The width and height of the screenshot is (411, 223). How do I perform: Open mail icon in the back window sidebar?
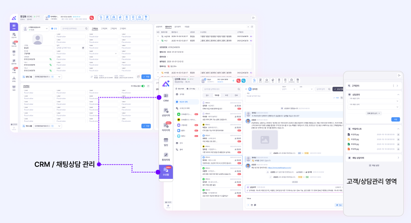tap(14, 88)
